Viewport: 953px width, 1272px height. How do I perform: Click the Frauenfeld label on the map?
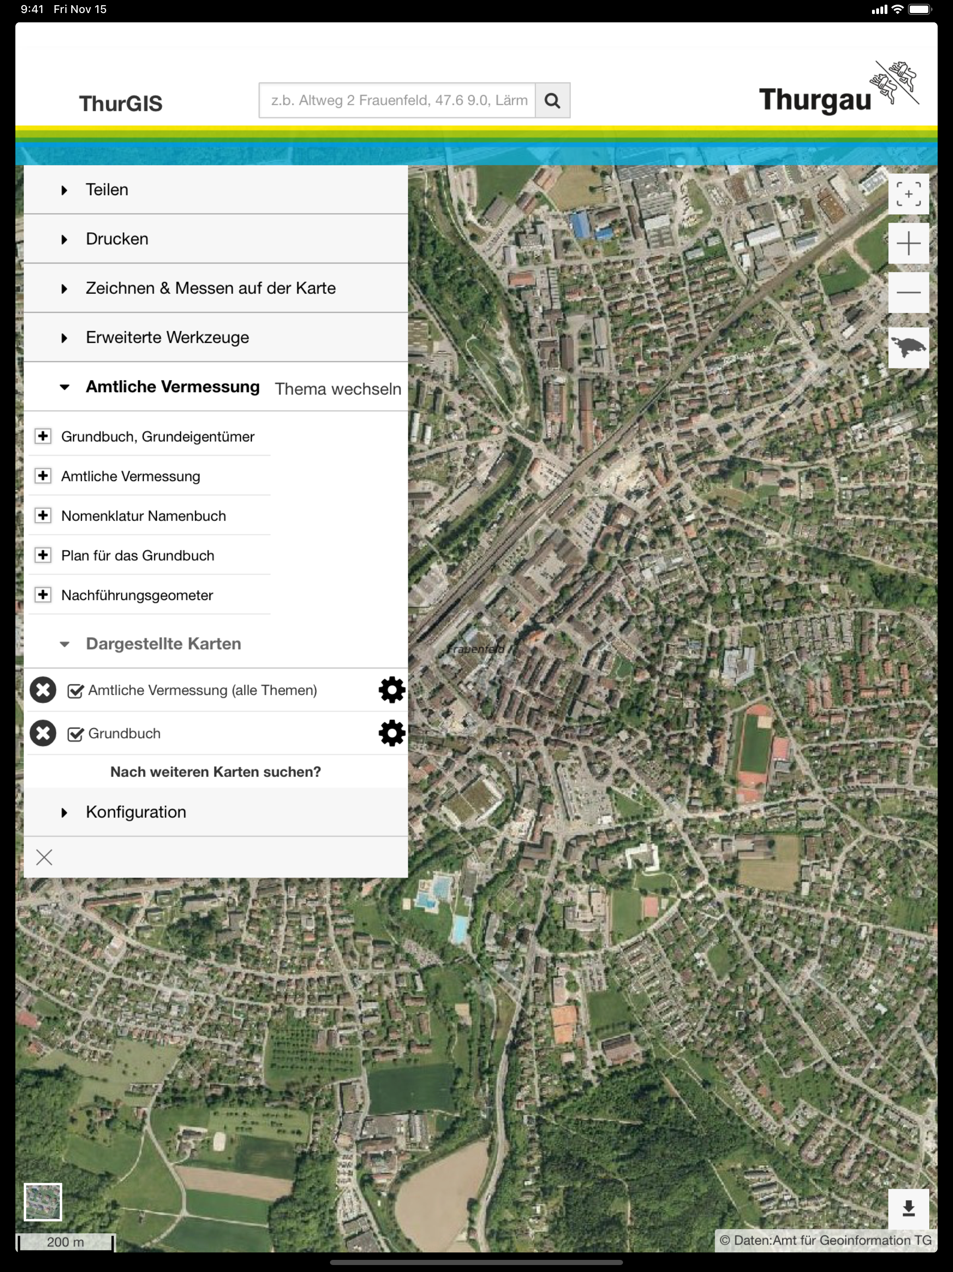[x=476, y=649]
